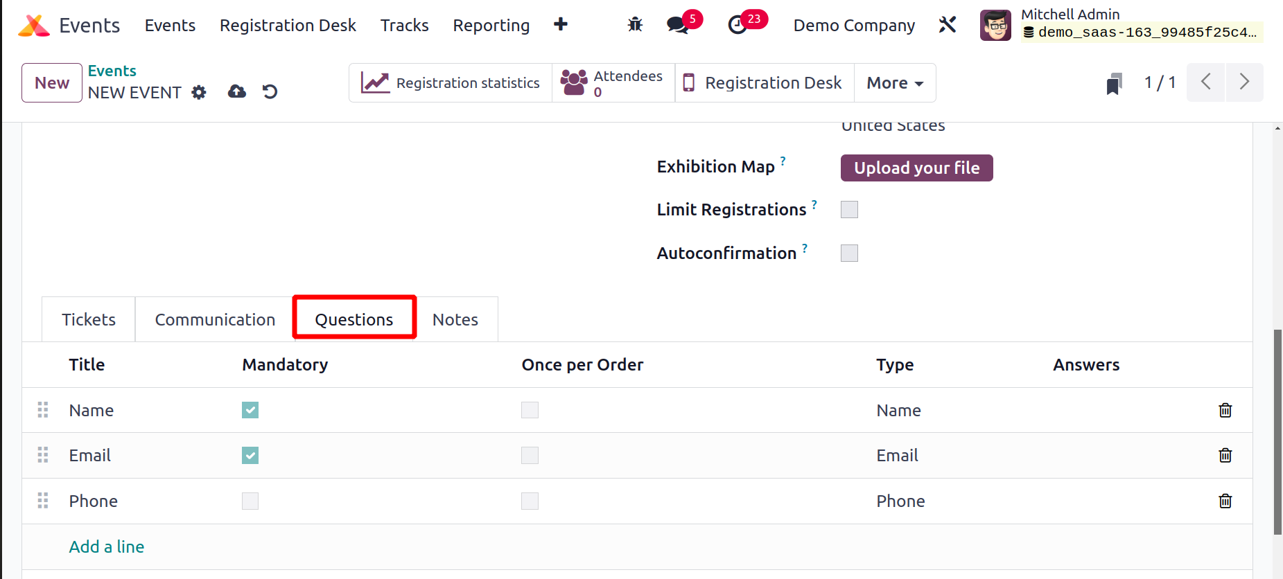Open the activities clock icon
Viewport: 1283px width, 579px height.
pos(737,25)
